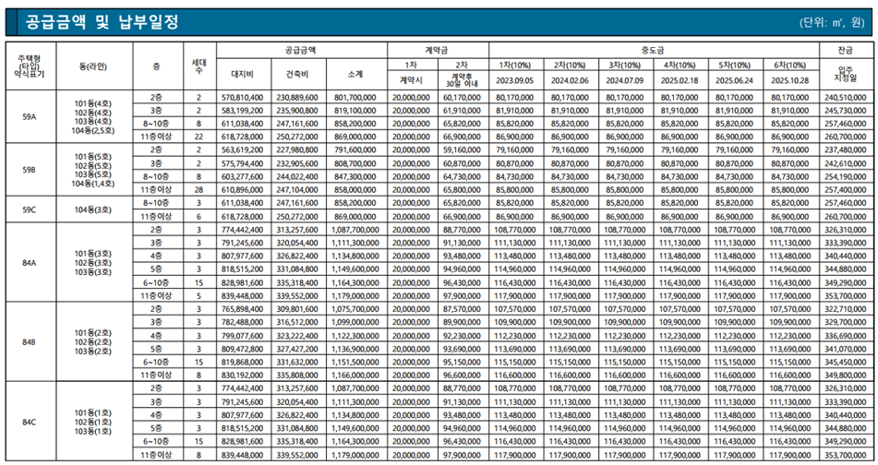Click the '104동(3호)' building cell
Viewport: 878px width, 465px height.
[93, 209]
